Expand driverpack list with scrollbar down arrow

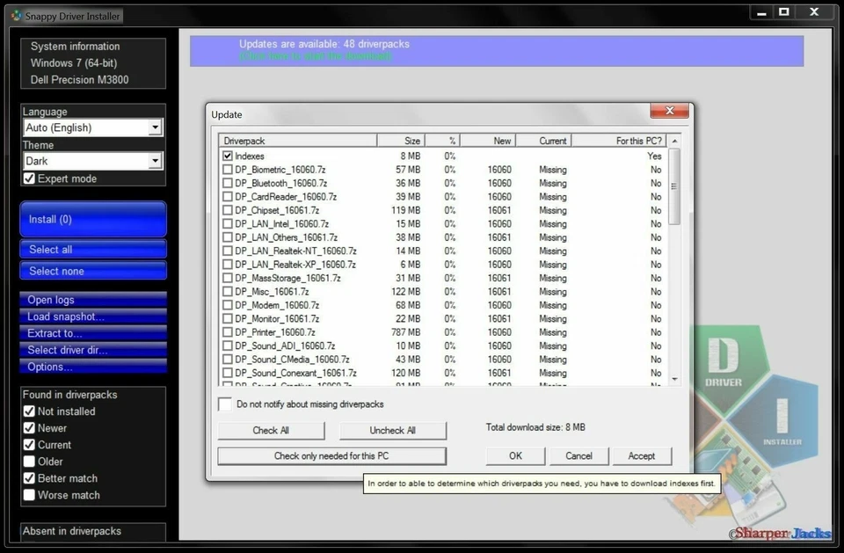[x=673, y=379]
